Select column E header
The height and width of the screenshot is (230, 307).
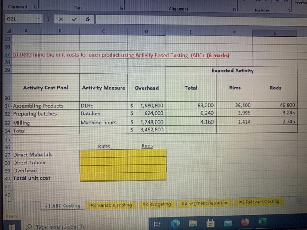pos(191,32)
